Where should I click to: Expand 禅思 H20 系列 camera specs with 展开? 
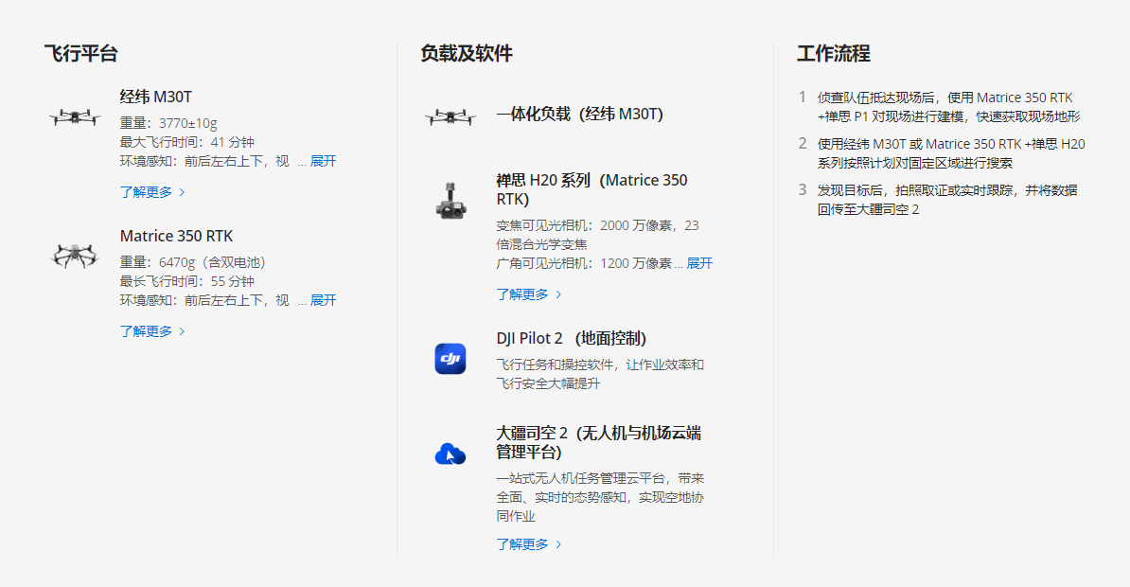(x=699, y=263)
